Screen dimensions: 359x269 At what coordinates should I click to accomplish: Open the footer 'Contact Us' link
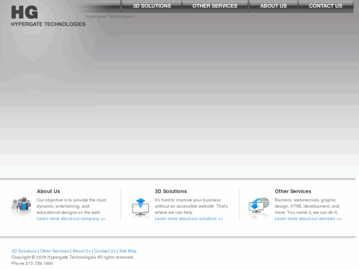tap(105, 251)
